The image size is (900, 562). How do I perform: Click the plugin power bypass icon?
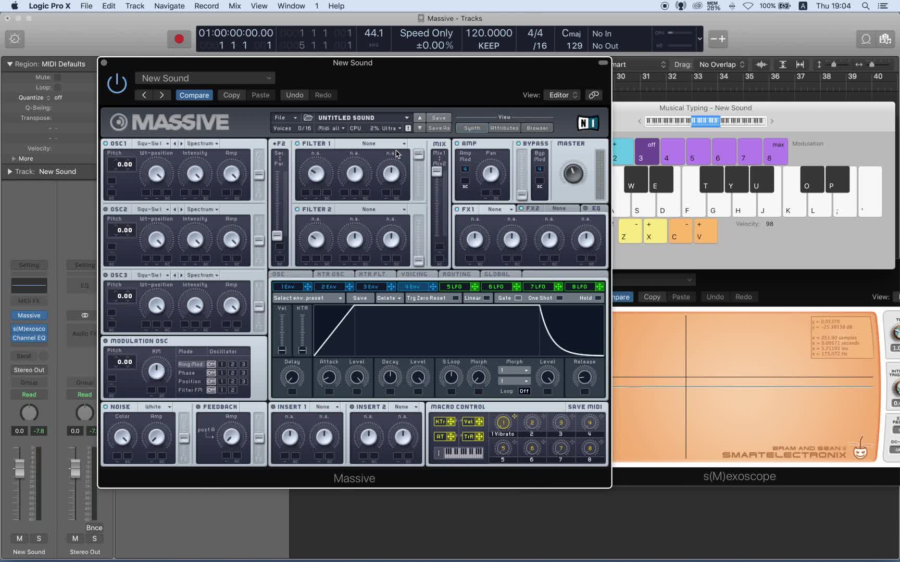(x=117, y=84)
